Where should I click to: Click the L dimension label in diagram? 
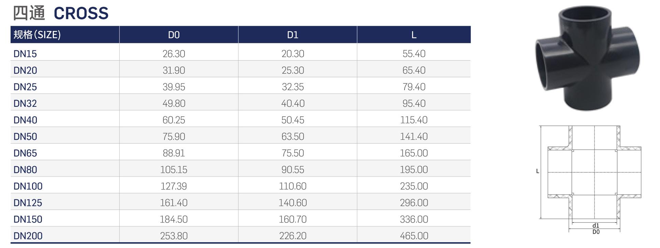click(538, 171)
